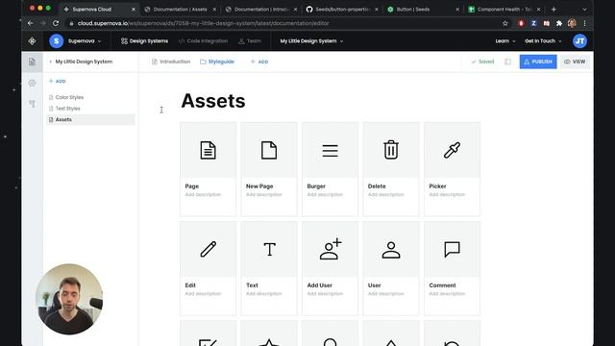Click the Picker asset name label
Viewport: 615px width, 346px height.
point(438,186)
